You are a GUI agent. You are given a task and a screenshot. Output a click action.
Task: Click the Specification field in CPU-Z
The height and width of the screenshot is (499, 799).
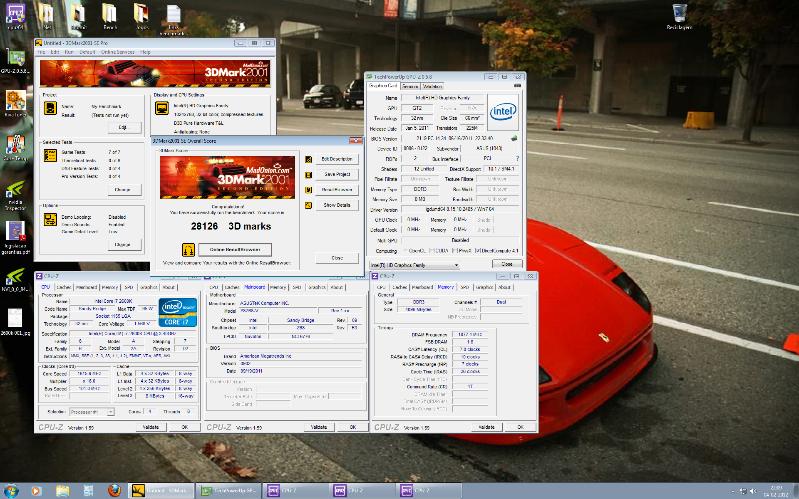132,333
